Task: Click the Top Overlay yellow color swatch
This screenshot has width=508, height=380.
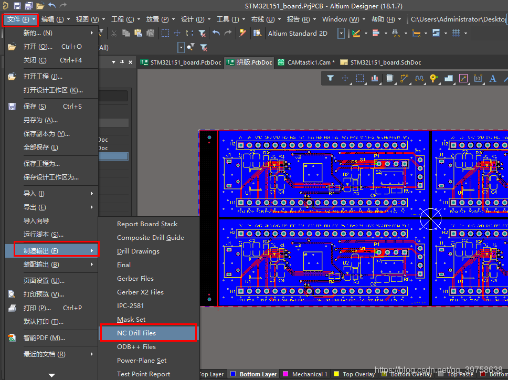Action: click(336, 374)
